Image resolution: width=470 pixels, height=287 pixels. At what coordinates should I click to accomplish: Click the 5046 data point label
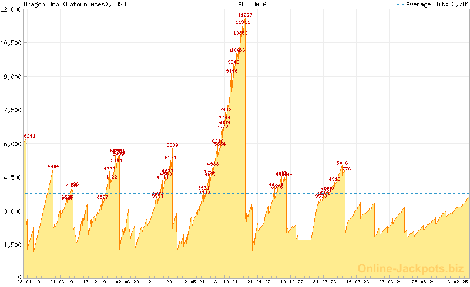pos(343,163)
